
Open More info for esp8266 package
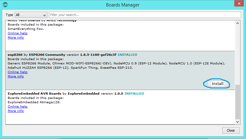point(16,76)
